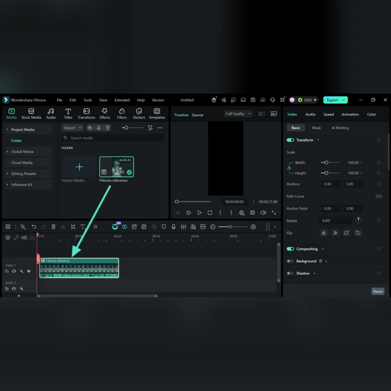Mute the Audio 1 track speaker
Screen dimensions: 391x391
coord(14,289)
